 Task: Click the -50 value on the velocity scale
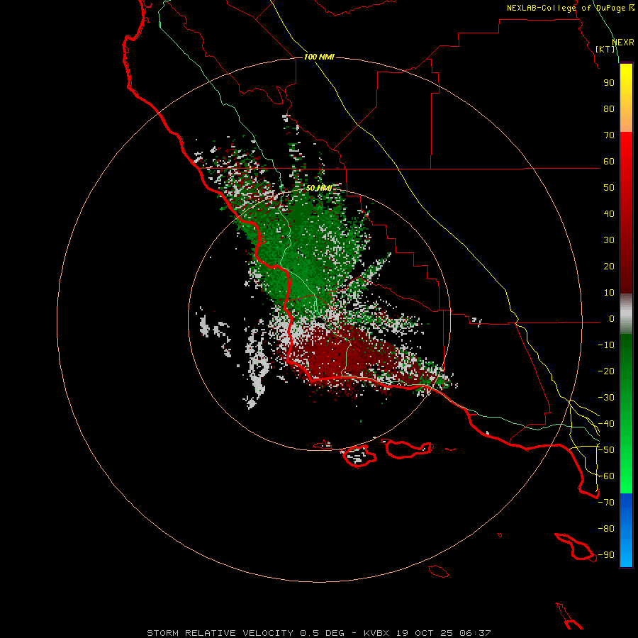pos(606,450)
